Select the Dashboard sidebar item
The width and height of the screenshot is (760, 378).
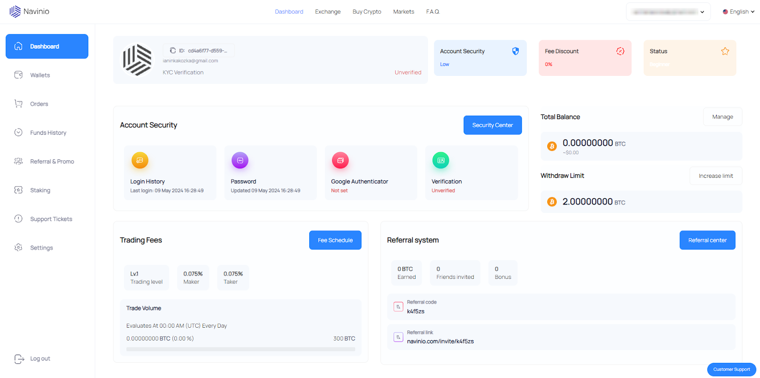pos(47,46)
